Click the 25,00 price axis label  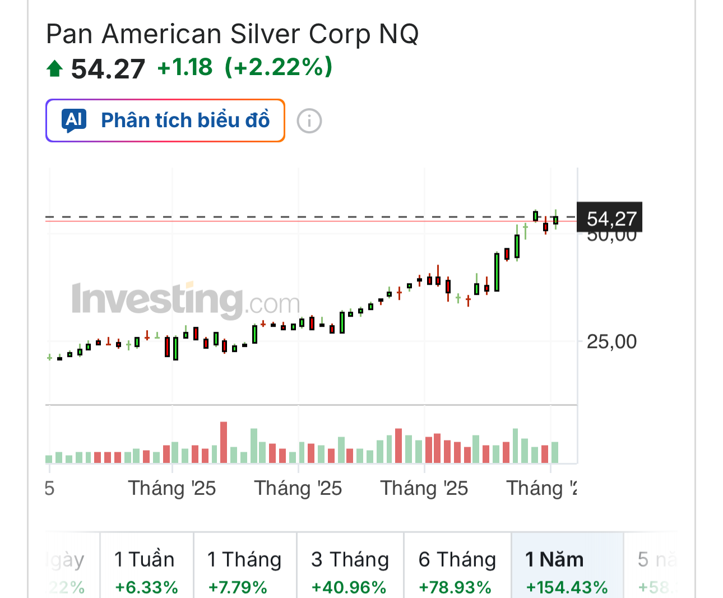point(611,341)
